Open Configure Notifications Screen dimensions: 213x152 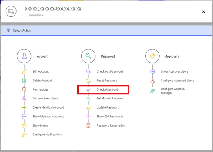click(47, 135)
